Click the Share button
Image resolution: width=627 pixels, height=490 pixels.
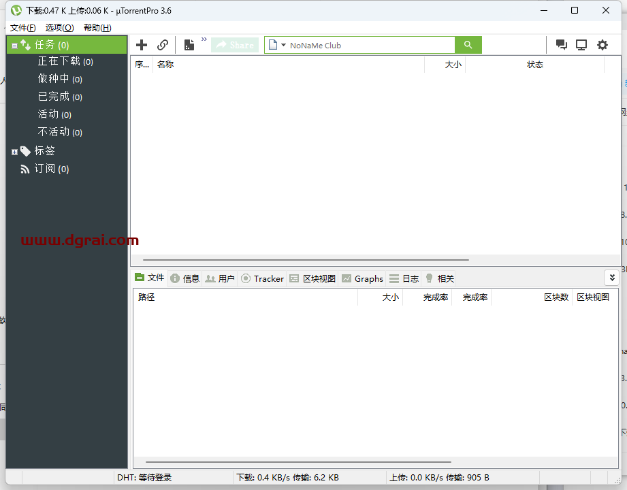[235, 45]
